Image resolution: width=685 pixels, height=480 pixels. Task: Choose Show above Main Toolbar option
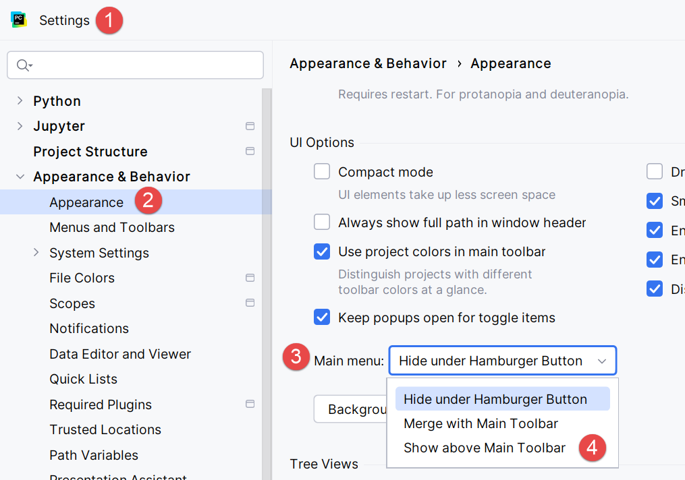(x=484, y=448)
